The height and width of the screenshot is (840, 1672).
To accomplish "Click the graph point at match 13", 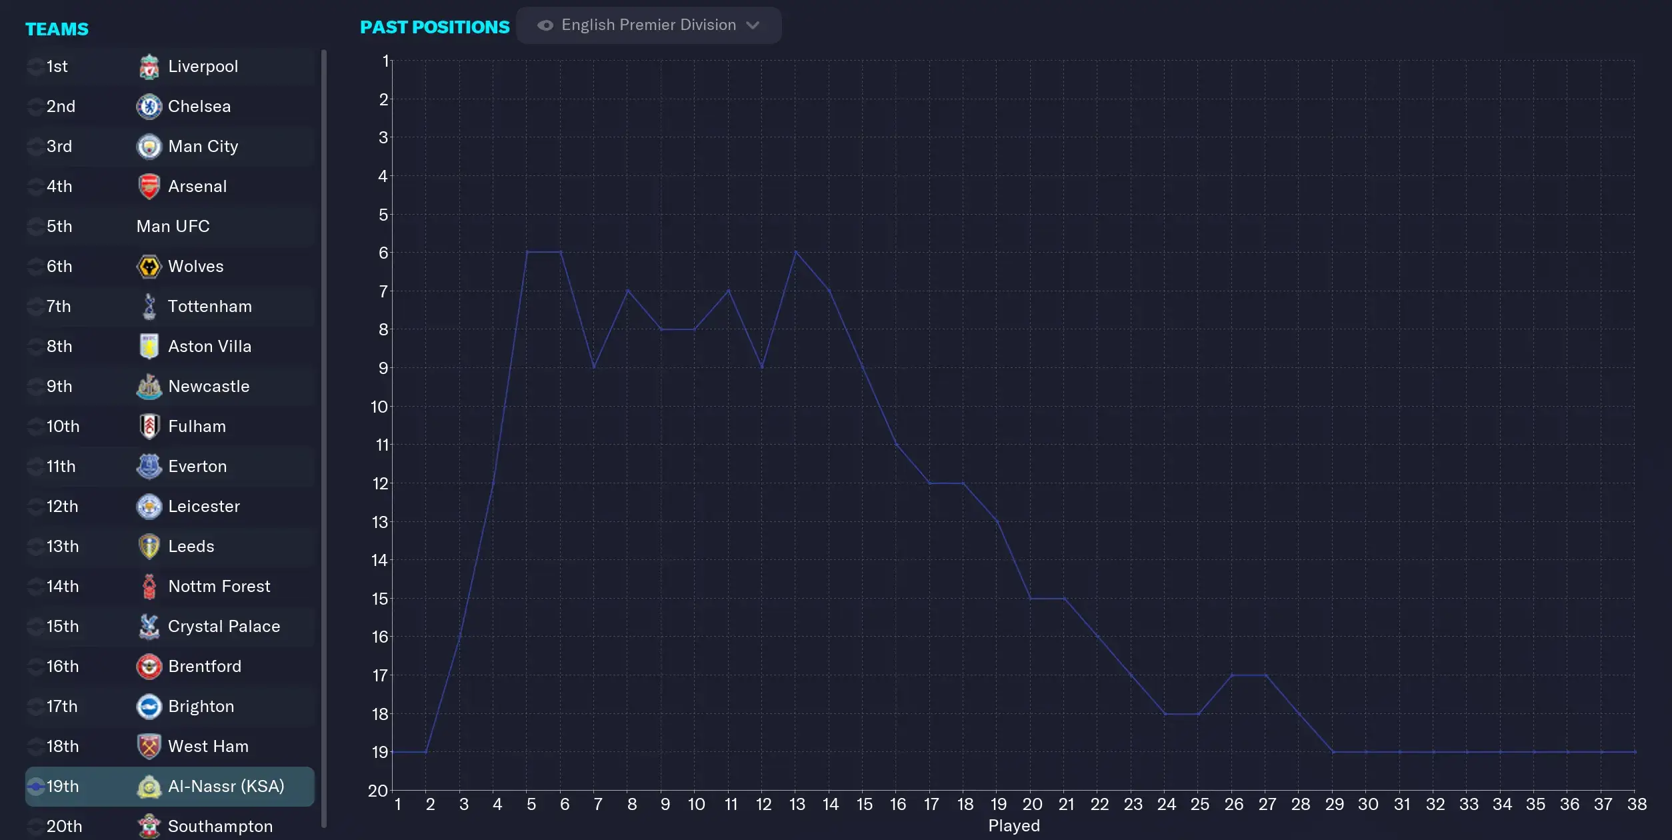I will tap(795, 252).
